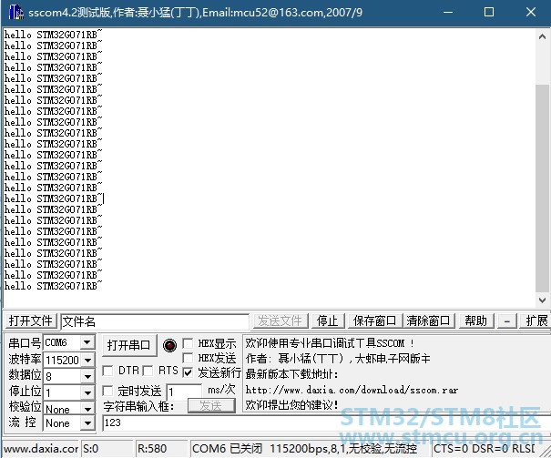Click the minus collapse button beside 帮助
Viewport: 551px width, 458px height.
(x=506, y=321)
